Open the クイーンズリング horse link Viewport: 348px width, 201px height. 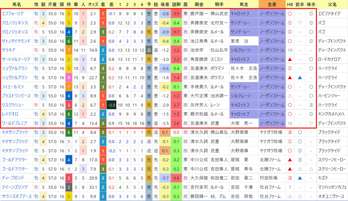coord(15,187)
